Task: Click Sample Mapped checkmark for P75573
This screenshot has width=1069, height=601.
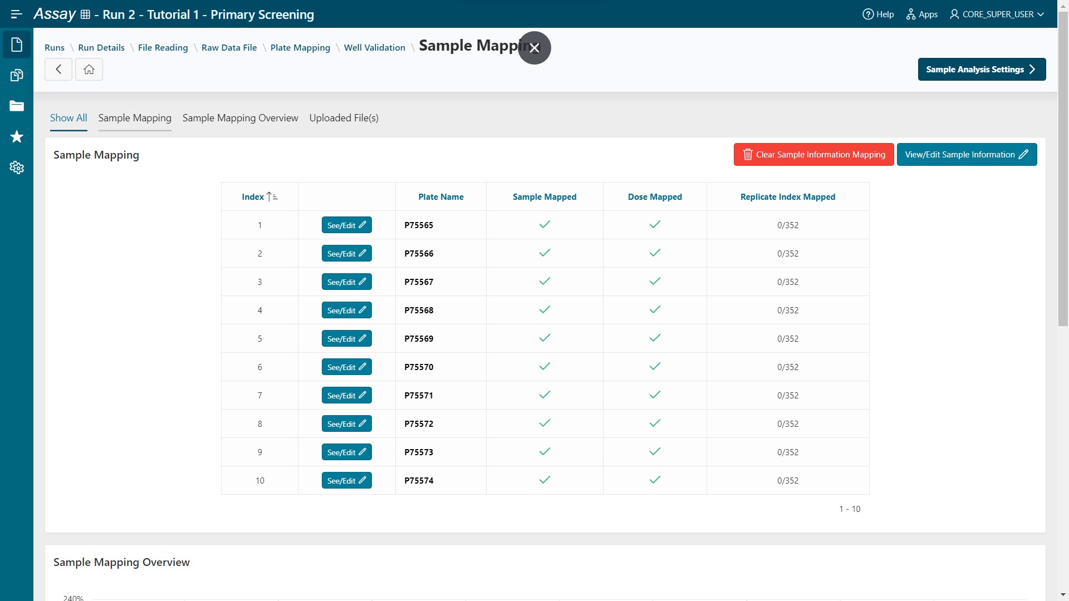Action: point(545,451)
